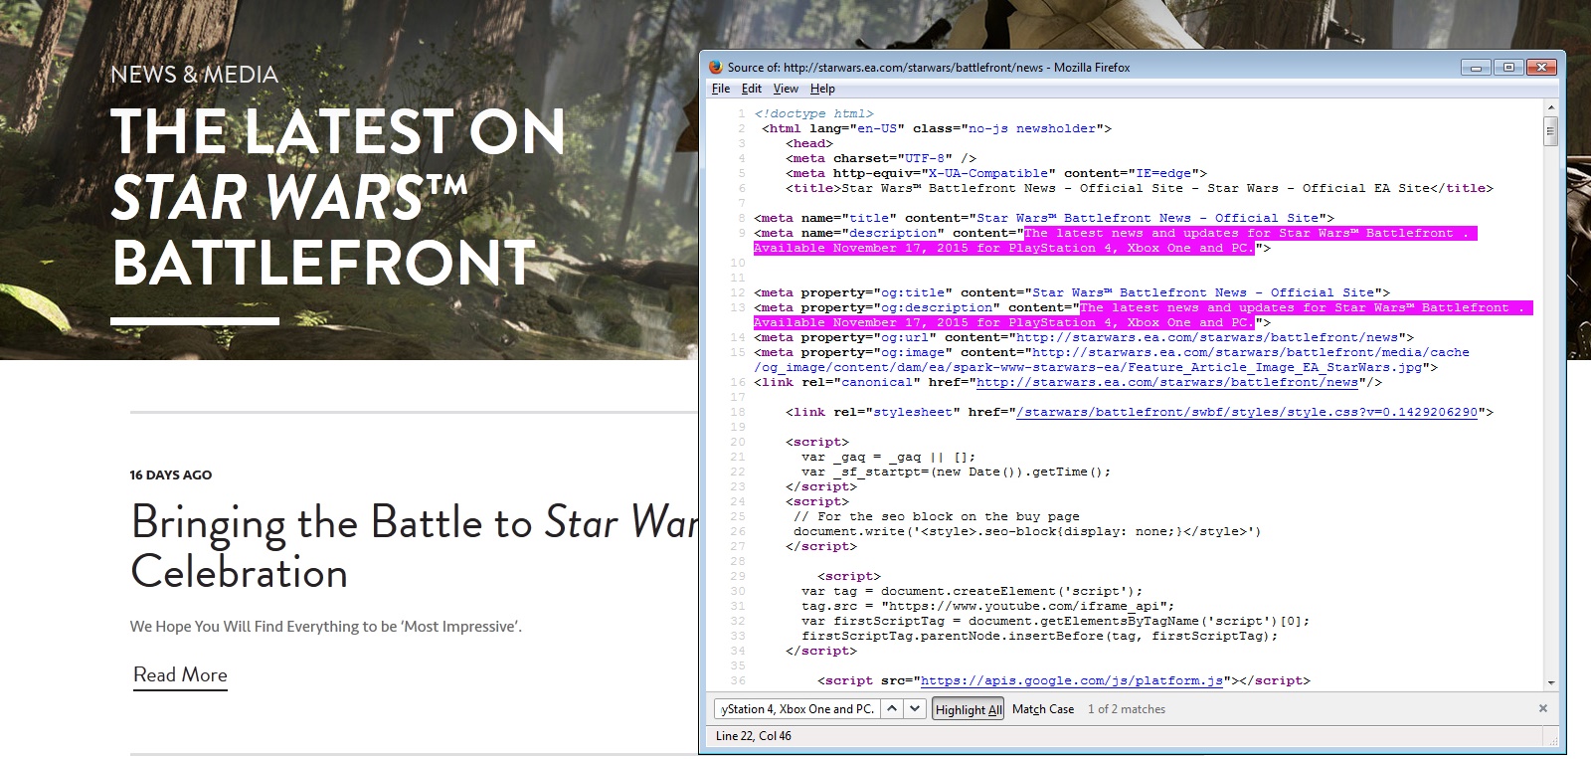Image resolution: width=1591 pixels, height=759 pixels.
Task: Close the source viewer window
Action: (x=1541, y=67)
